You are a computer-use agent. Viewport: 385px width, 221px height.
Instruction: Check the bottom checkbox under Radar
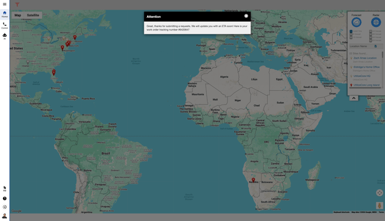(371, 41)
